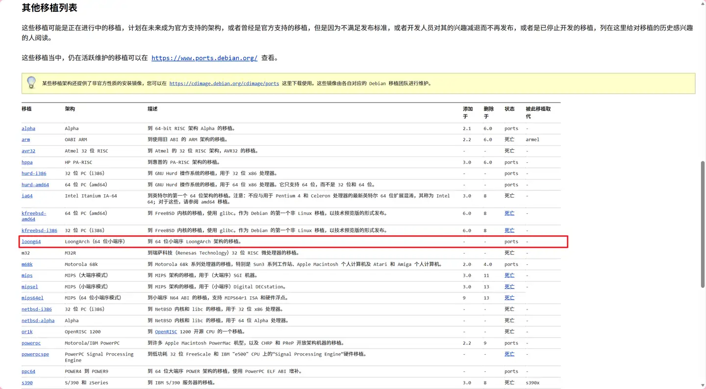
Task: Click the 被此移植取代 column header
Action: (538, 112)
